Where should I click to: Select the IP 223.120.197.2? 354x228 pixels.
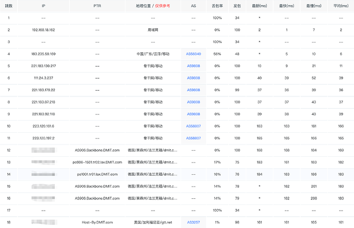43,138
